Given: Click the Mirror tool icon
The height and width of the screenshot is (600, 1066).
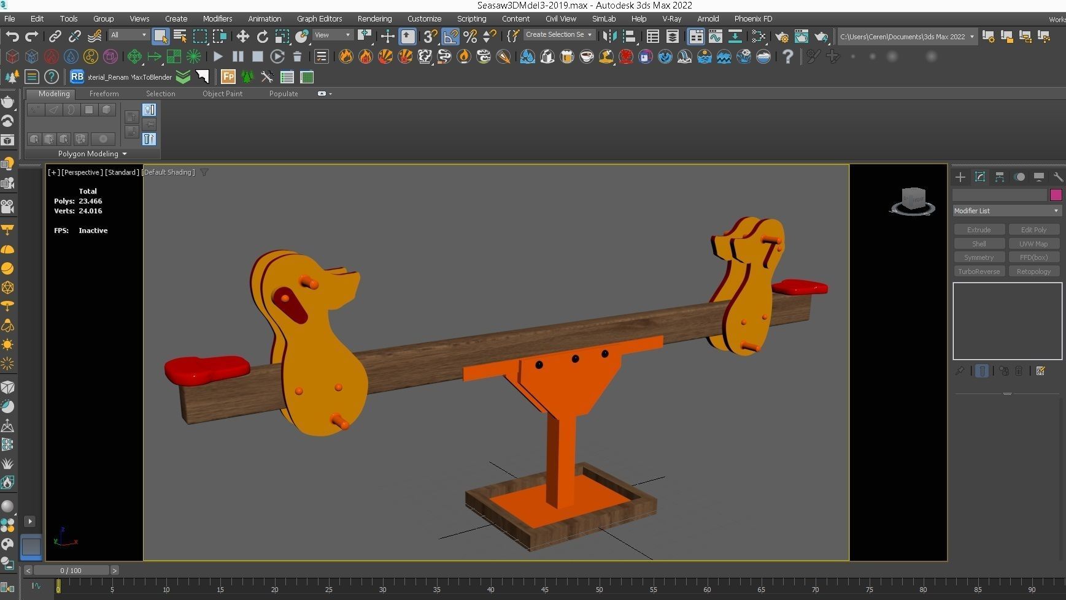Looking at the screenshot, I should point(609,36).
